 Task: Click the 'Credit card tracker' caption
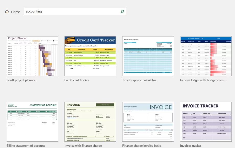point(77,80)
